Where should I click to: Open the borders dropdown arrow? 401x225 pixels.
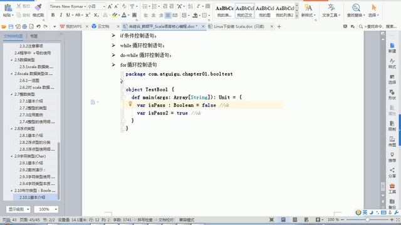[209, 15]
